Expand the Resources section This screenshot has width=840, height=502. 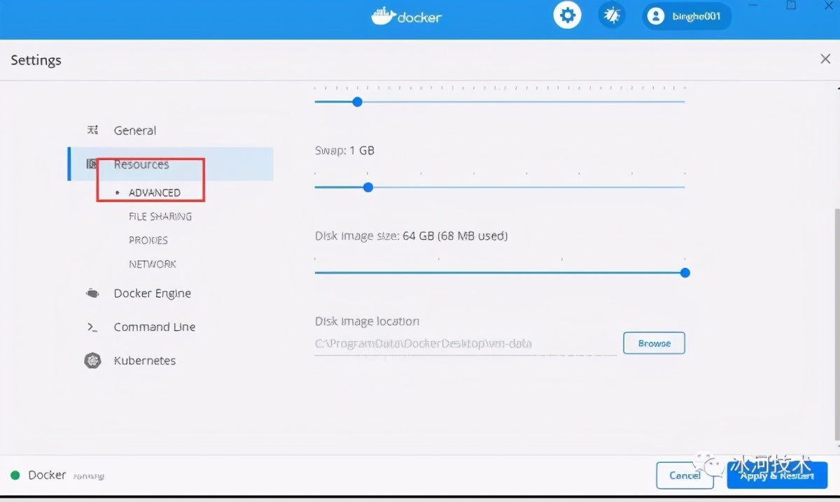[x=141, y=164]
